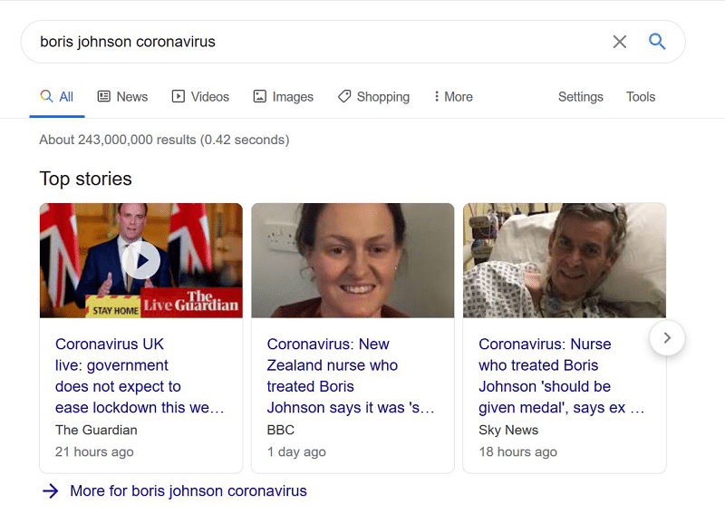Viewport: 725px width, 514px height.
Task: Click the '21 hours ago' timestamp
Action: (94, 451)
